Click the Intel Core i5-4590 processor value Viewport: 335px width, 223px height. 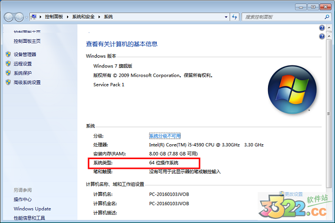pyautogui.click(x=206, y=145)
